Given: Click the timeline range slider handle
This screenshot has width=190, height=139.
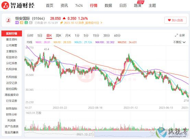Looking at the screenshot, I should pos(93,134).
